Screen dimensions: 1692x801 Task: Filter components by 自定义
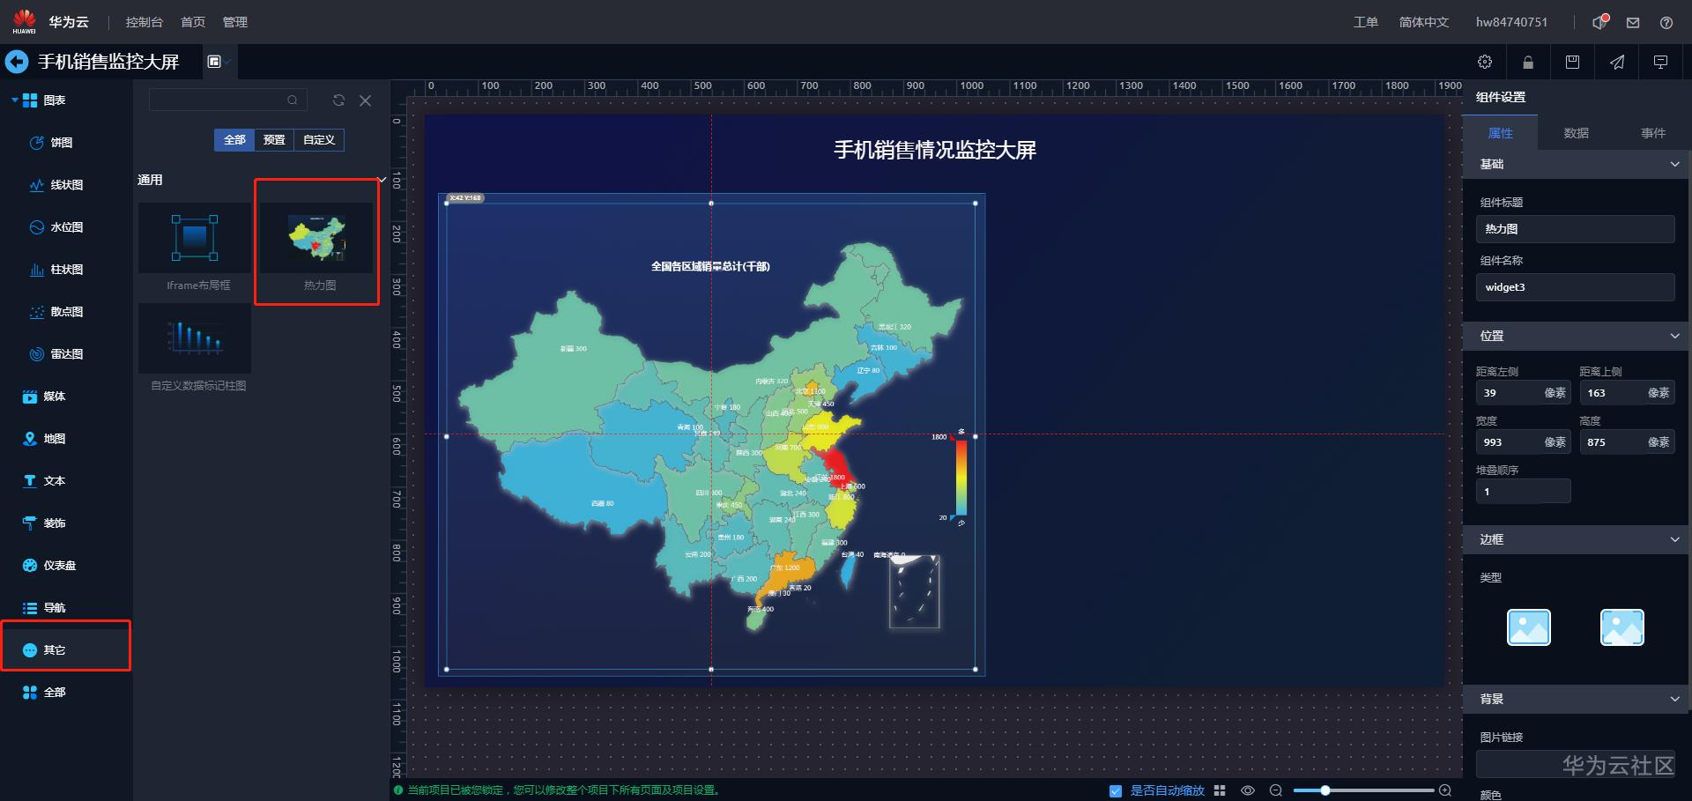click(x=319, y=140)
